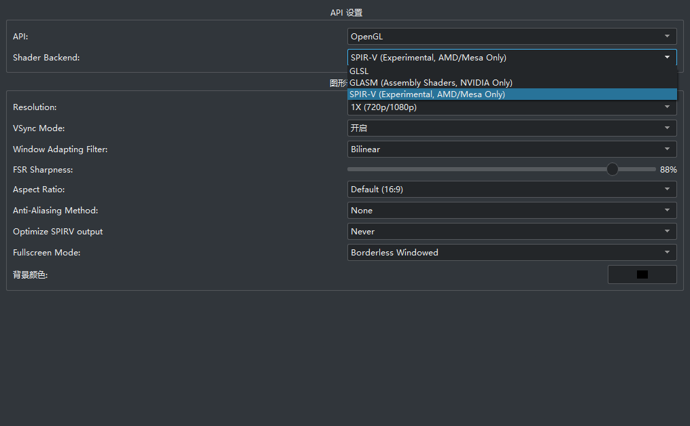The width and height of the screenshot is (690, 426).
Task: Open the Optimize SPIRV output dropdown
Action: point(511,232)
